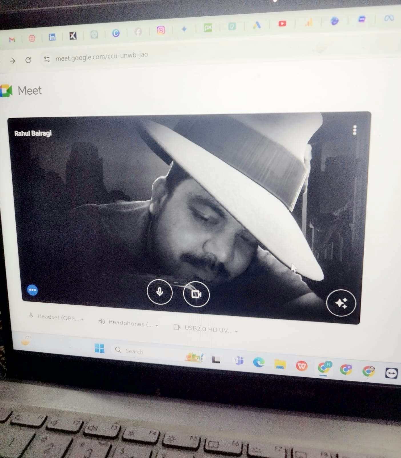Open the YouTube bookmark
This screenshot has height=458, width=401.
(282, 23)
